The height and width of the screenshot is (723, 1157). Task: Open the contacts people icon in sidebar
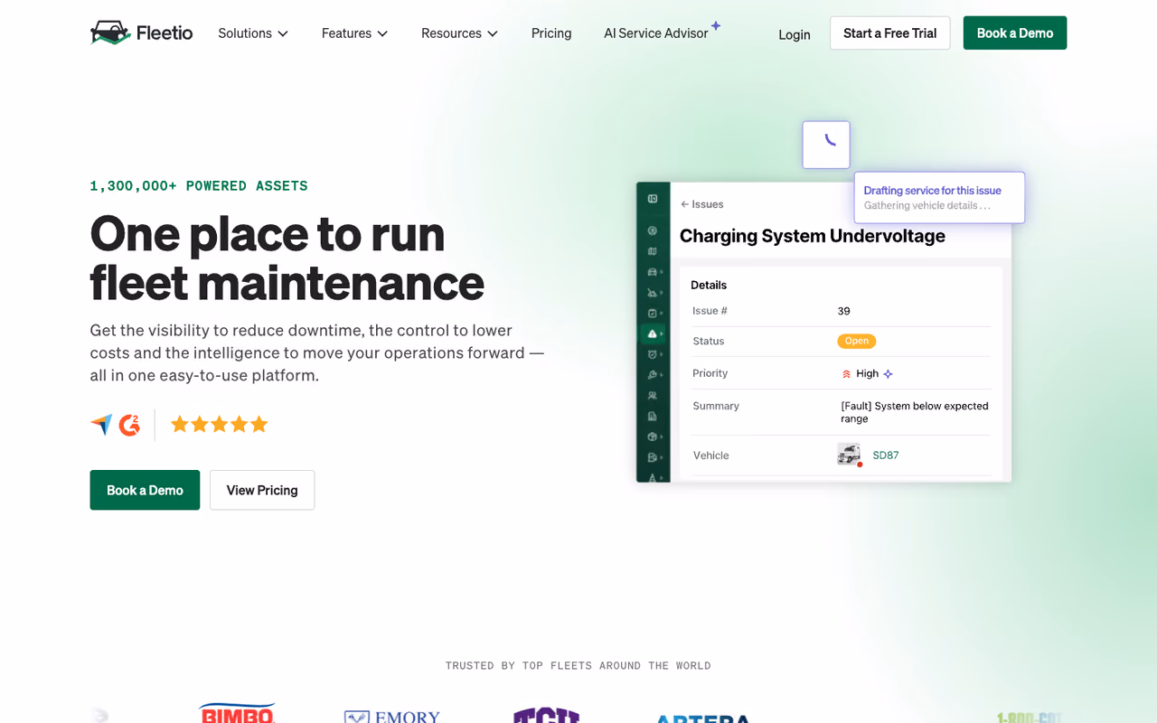point(653,396)
